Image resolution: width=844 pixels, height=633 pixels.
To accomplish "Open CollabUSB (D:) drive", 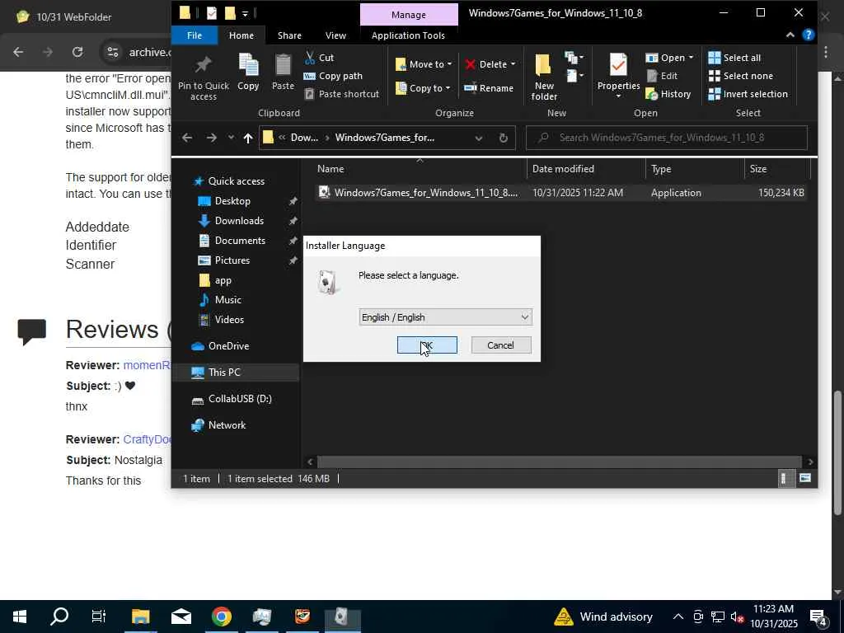I will pos(240,399).
